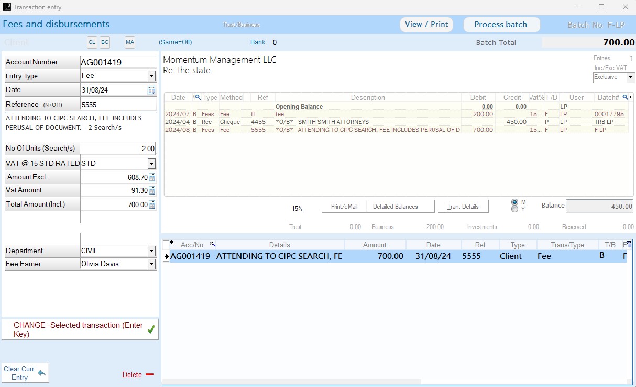The image size is (636, 387).
Task: Open the Department dropdown showing CIVIL
Action: click(151, 251)
